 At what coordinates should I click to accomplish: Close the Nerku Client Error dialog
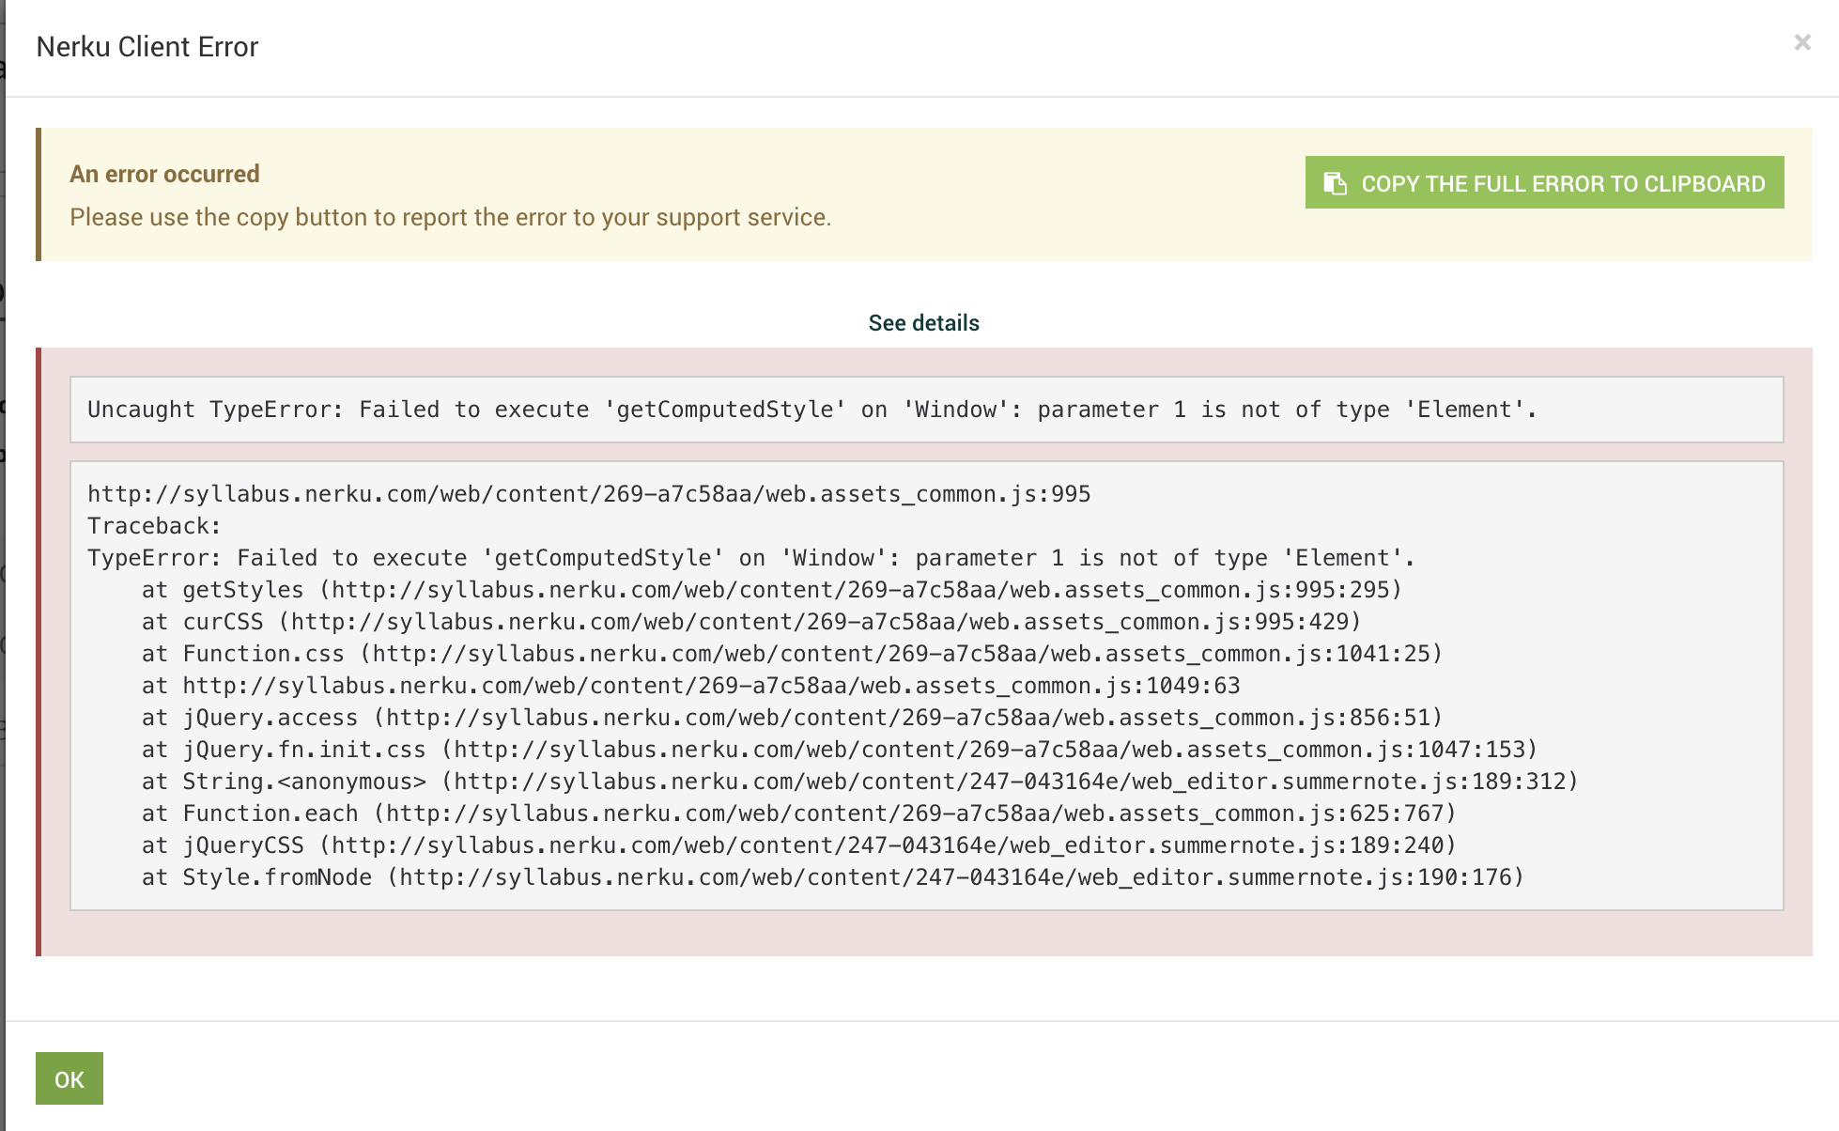[x=1801, y=42]
